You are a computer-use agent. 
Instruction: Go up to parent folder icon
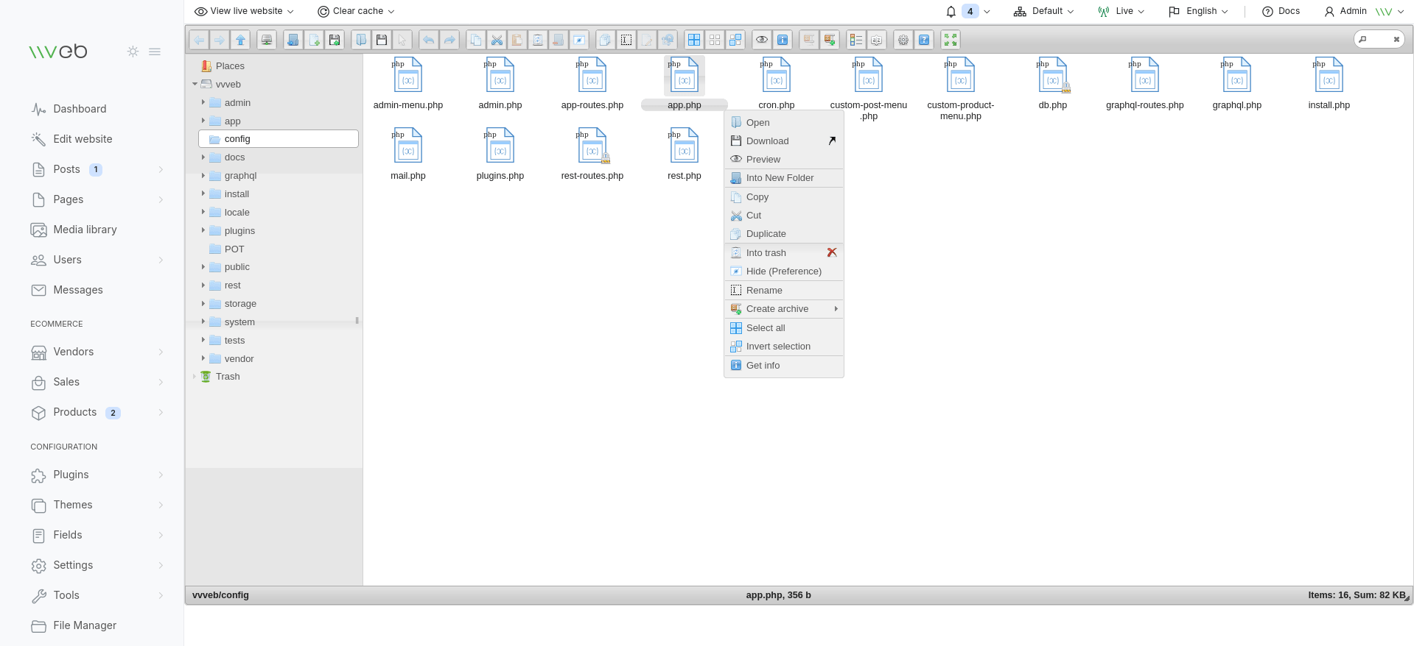240,40
